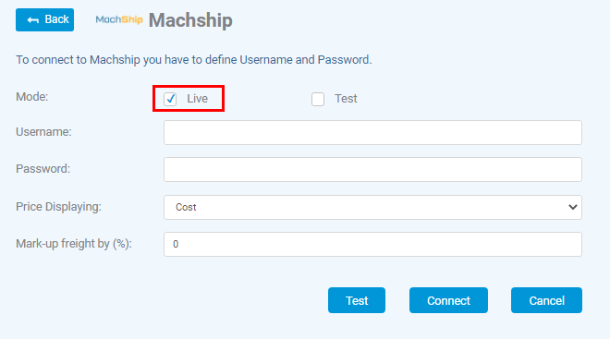Viewport: 610px width, 339px height.
Task: Click the Machship page heading
Action: click(x=190, y=20)
